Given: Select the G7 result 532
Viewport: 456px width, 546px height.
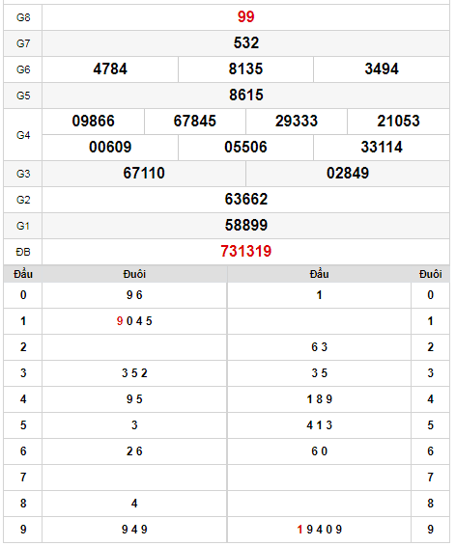Looking at the screenshot, I should [245, 42].
